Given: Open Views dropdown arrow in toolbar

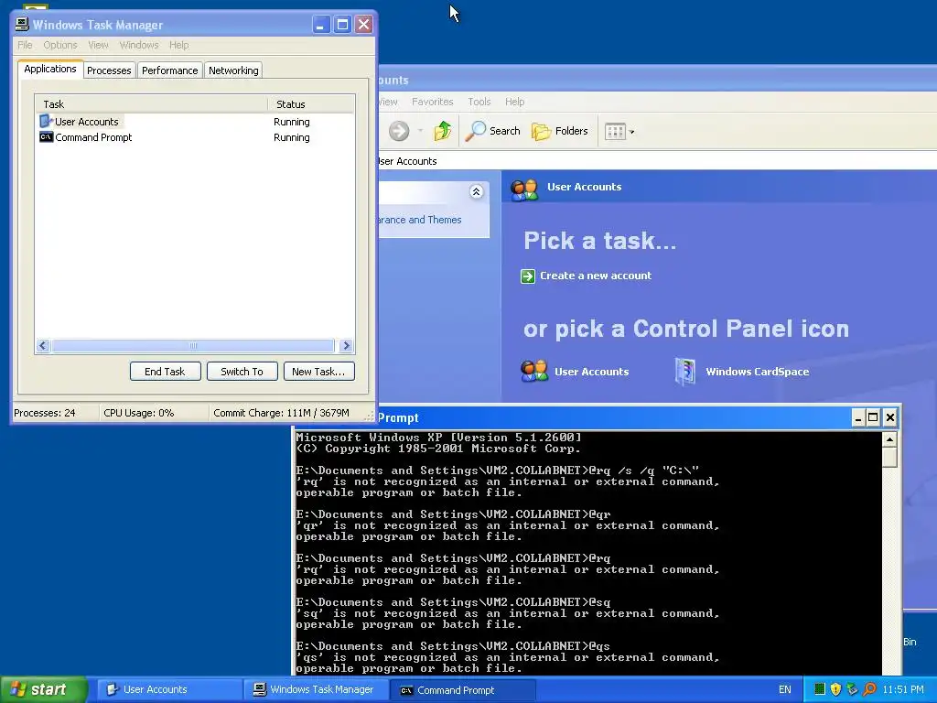Looking at the screenshot, I should click(631, 132).
